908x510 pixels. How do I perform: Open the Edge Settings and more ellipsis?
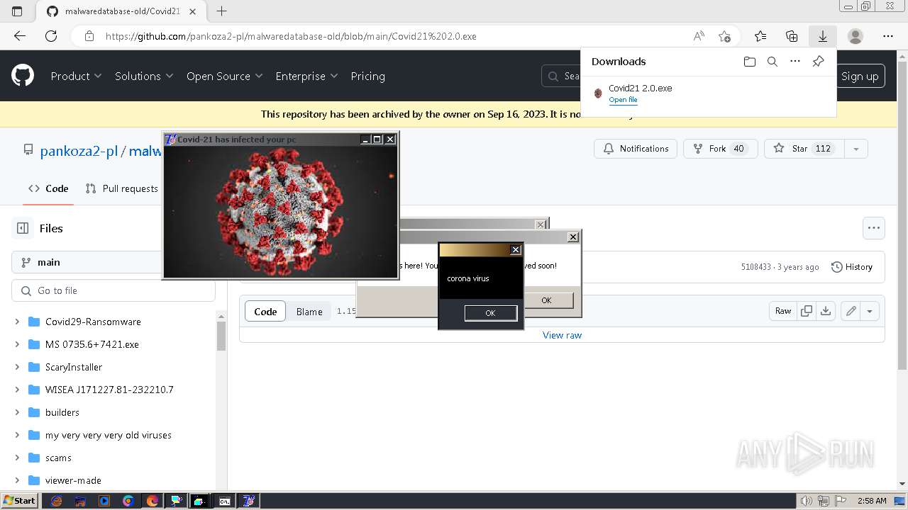888,36
